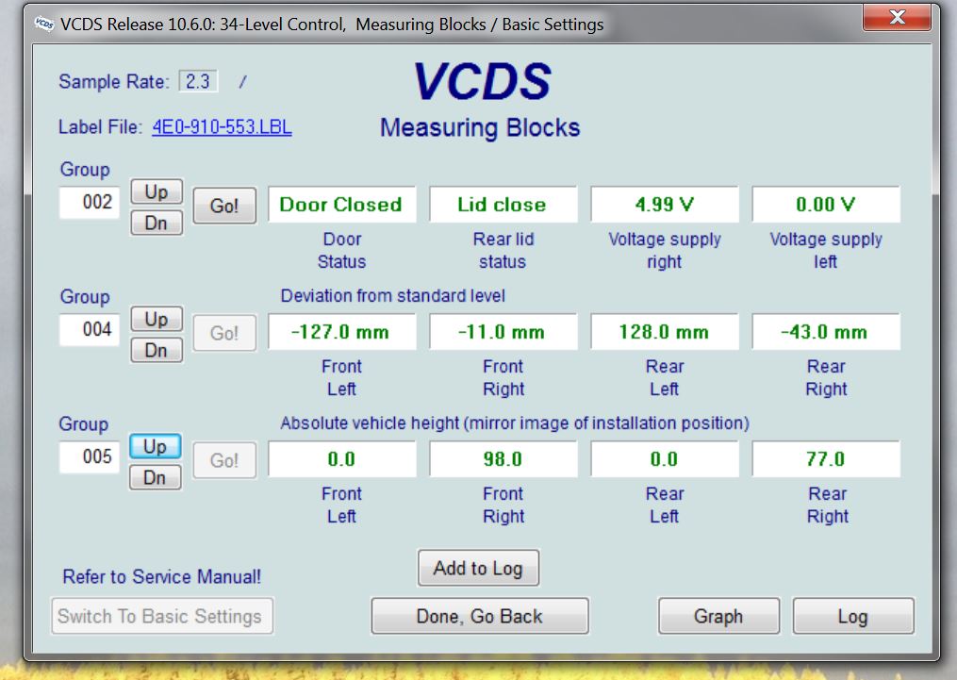Click the Sample Rate value box
The image size is (957, 680).
tap(199, 82)
